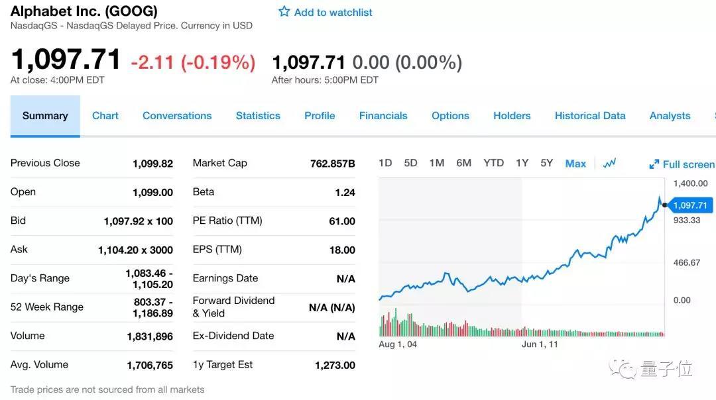Select the Financials tab

[x=383, y=116]
